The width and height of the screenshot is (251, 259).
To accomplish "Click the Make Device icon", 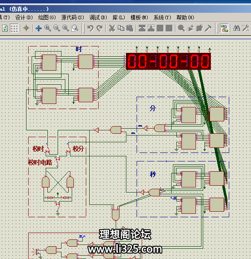I will tap(190, 28).
